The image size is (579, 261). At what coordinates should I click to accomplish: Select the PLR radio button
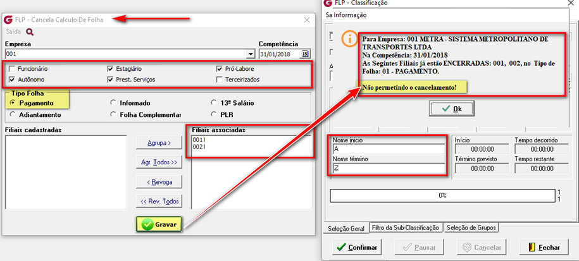pyautogui.click(x=214, y=114)
